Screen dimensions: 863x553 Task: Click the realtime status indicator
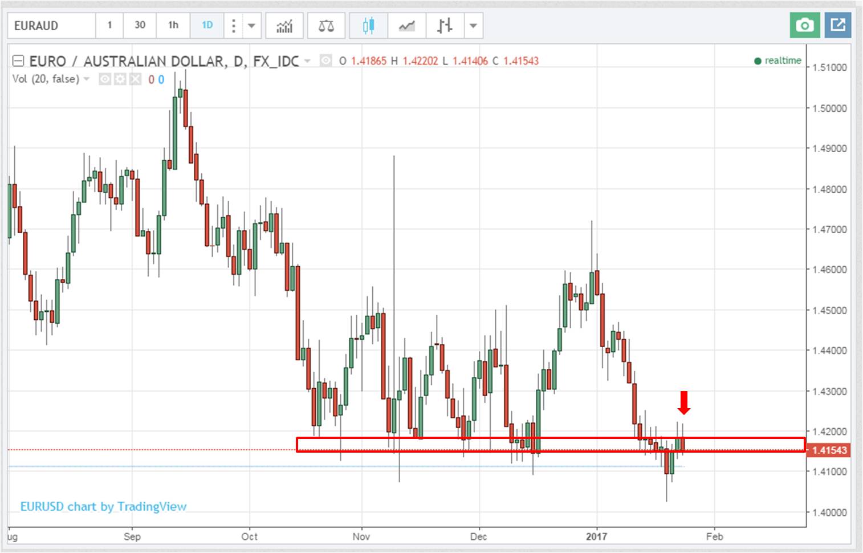pyautogui.click(x=777, y=60)
